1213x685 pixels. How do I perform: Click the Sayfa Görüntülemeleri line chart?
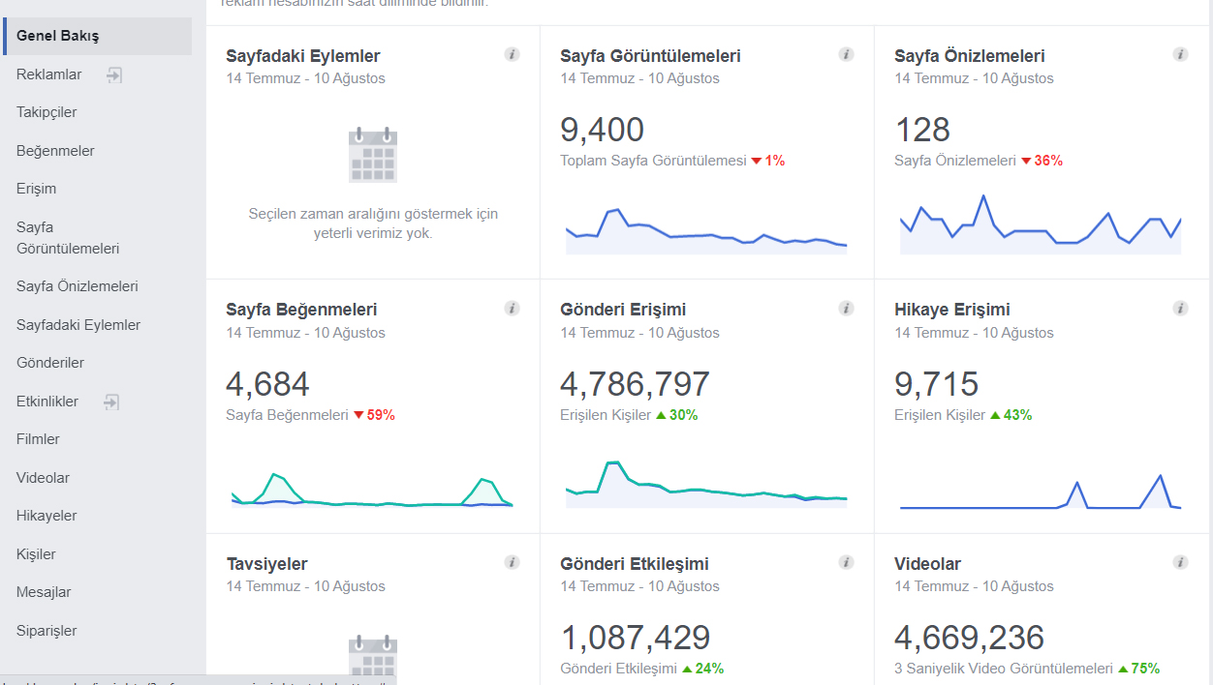706,230
